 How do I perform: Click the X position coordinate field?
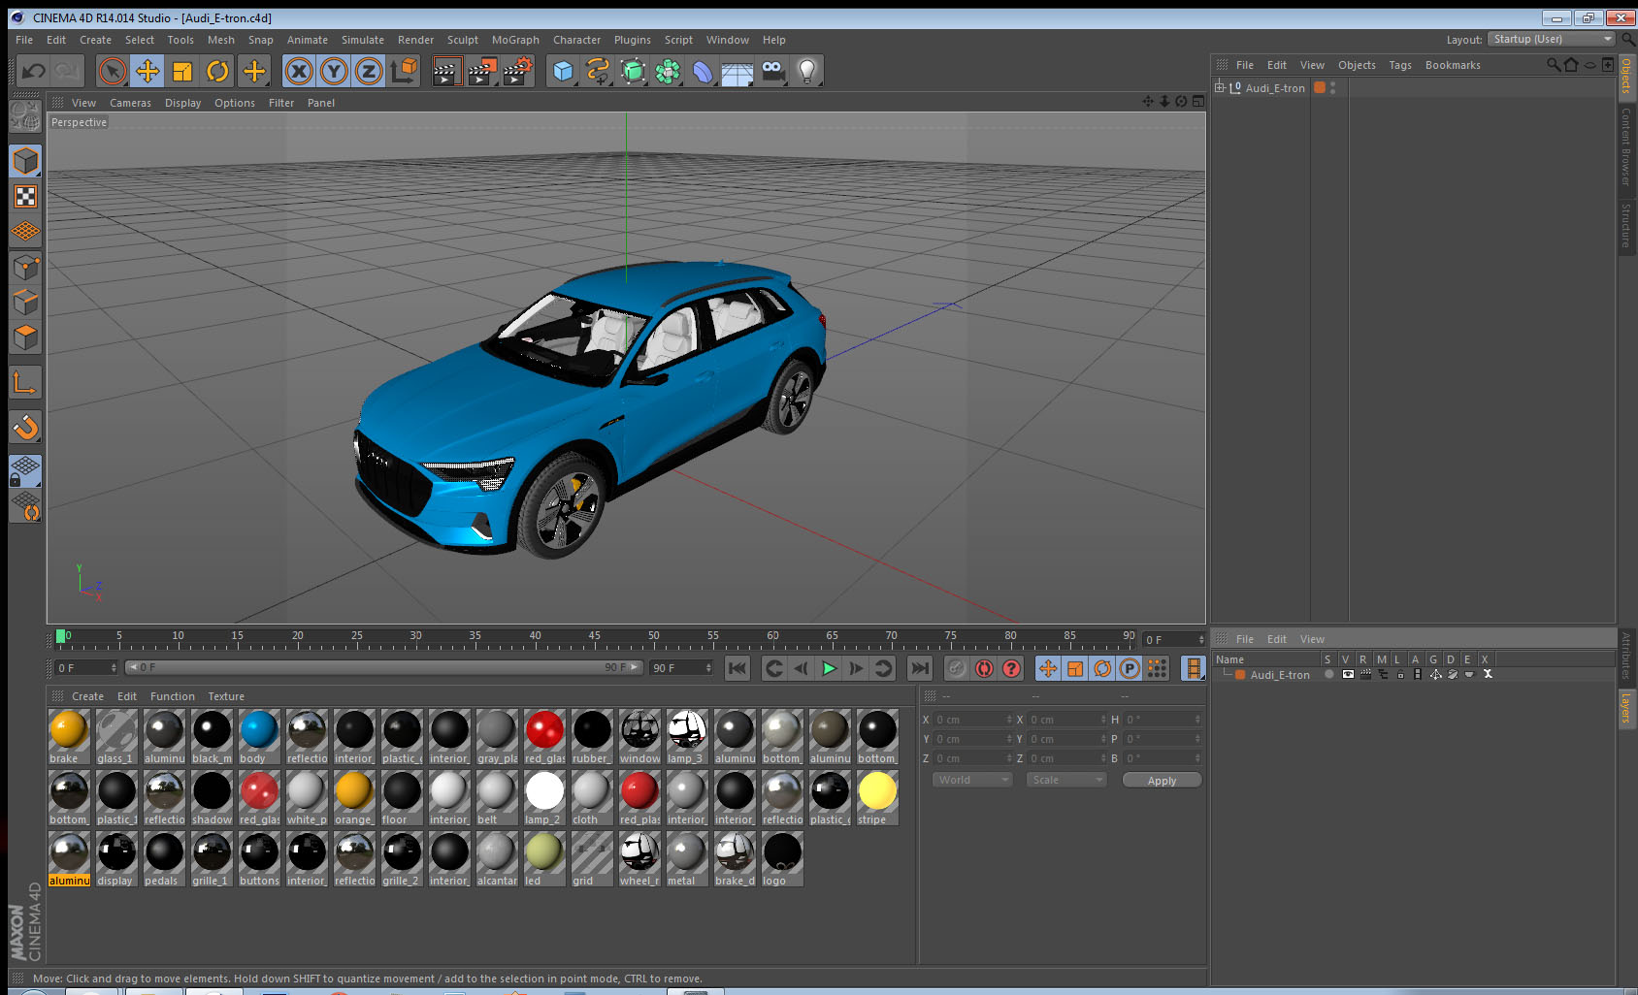pyautogui.click(x=971, y=720)
